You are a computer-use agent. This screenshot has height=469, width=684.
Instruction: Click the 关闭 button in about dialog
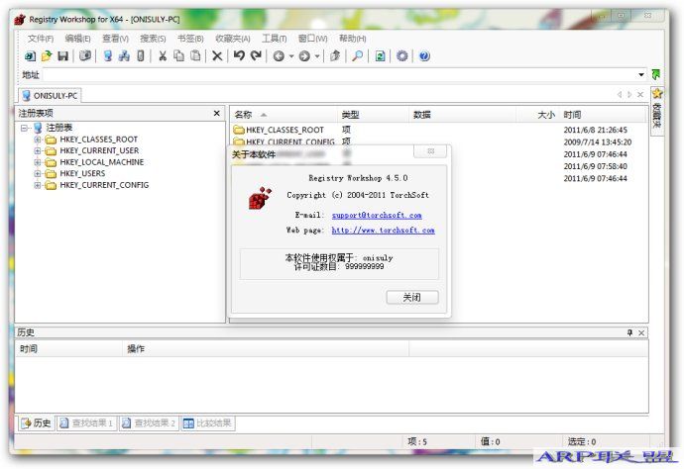412,298
